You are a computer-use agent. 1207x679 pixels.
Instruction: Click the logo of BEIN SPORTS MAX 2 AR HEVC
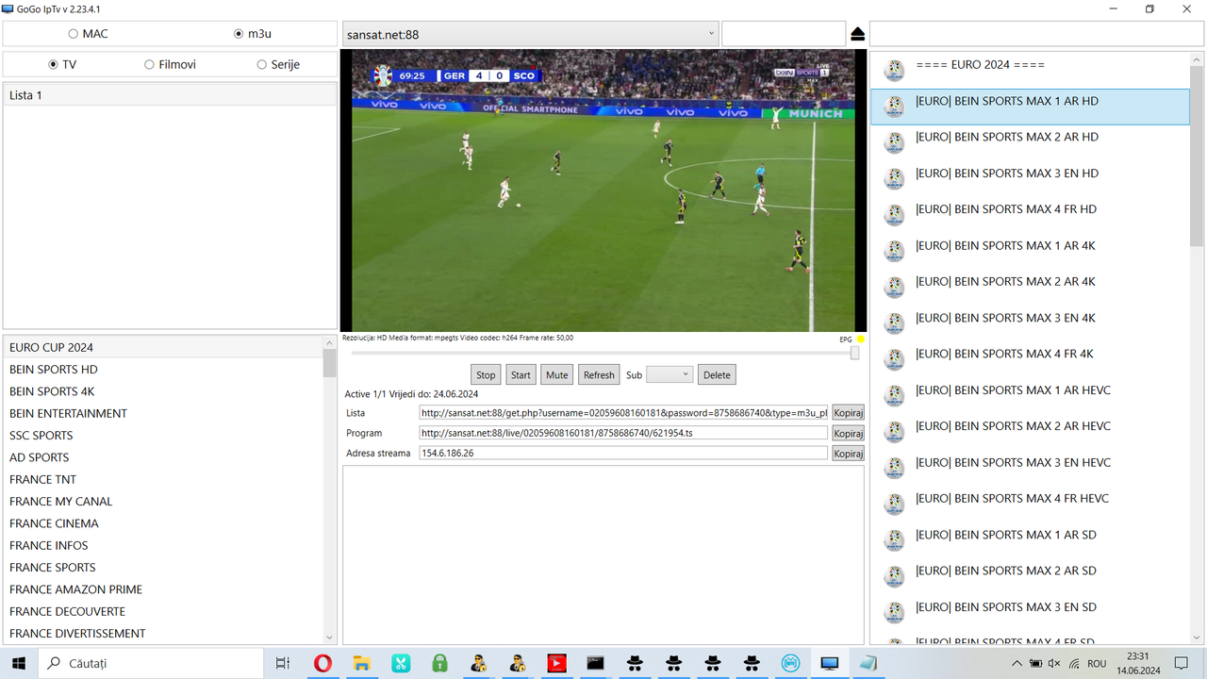(x=894, y=432)
